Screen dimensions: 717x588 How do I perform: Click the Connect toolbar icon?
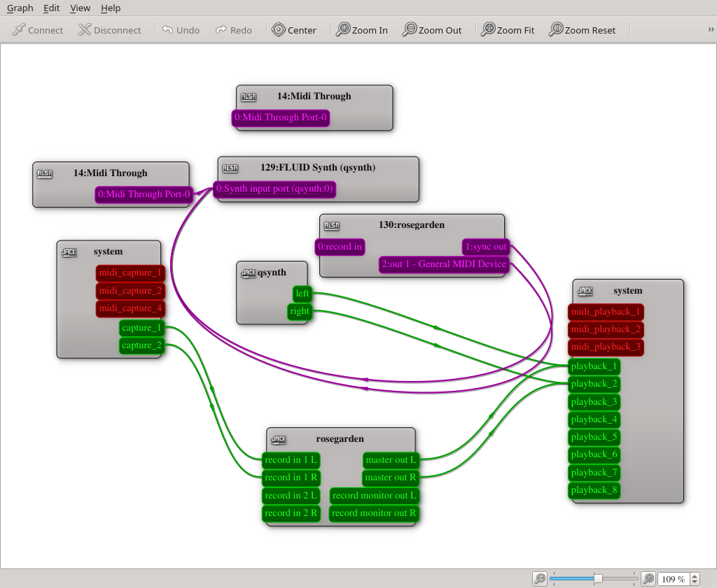click(x=19, y=29)
